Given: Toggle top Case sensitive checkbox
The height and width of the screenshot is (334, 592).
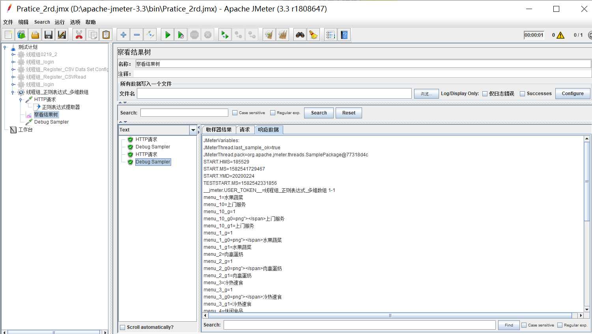Looking at the screenshot, I should (235, 113).
